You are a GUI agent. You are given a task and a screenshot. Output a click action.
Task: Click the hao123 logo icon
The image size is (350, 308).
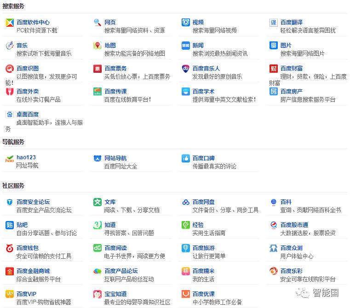click(10, 159)
